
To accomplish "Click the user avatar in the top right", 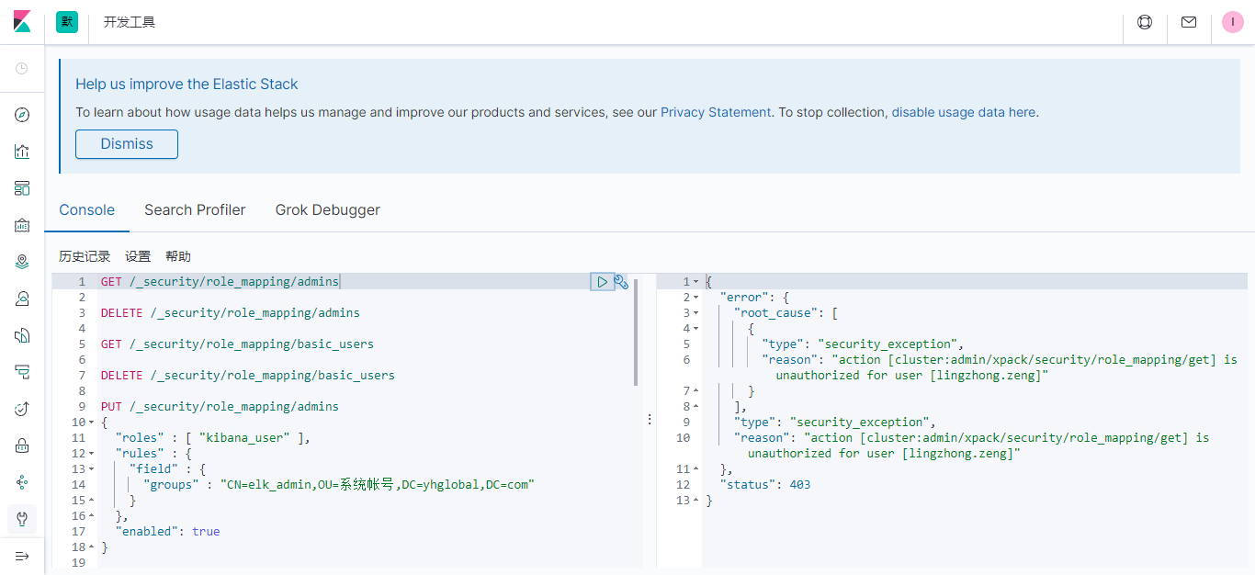I will 1232,21.
